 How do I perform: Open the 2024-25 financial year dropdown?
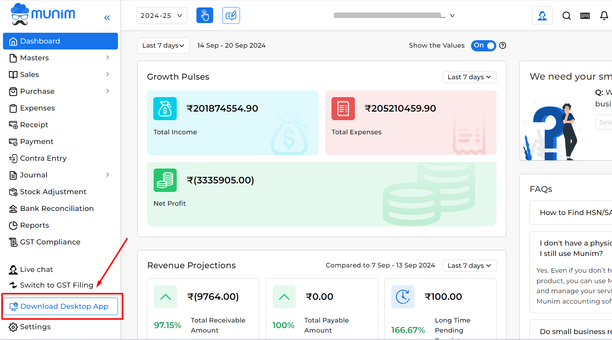coord(161,15)
